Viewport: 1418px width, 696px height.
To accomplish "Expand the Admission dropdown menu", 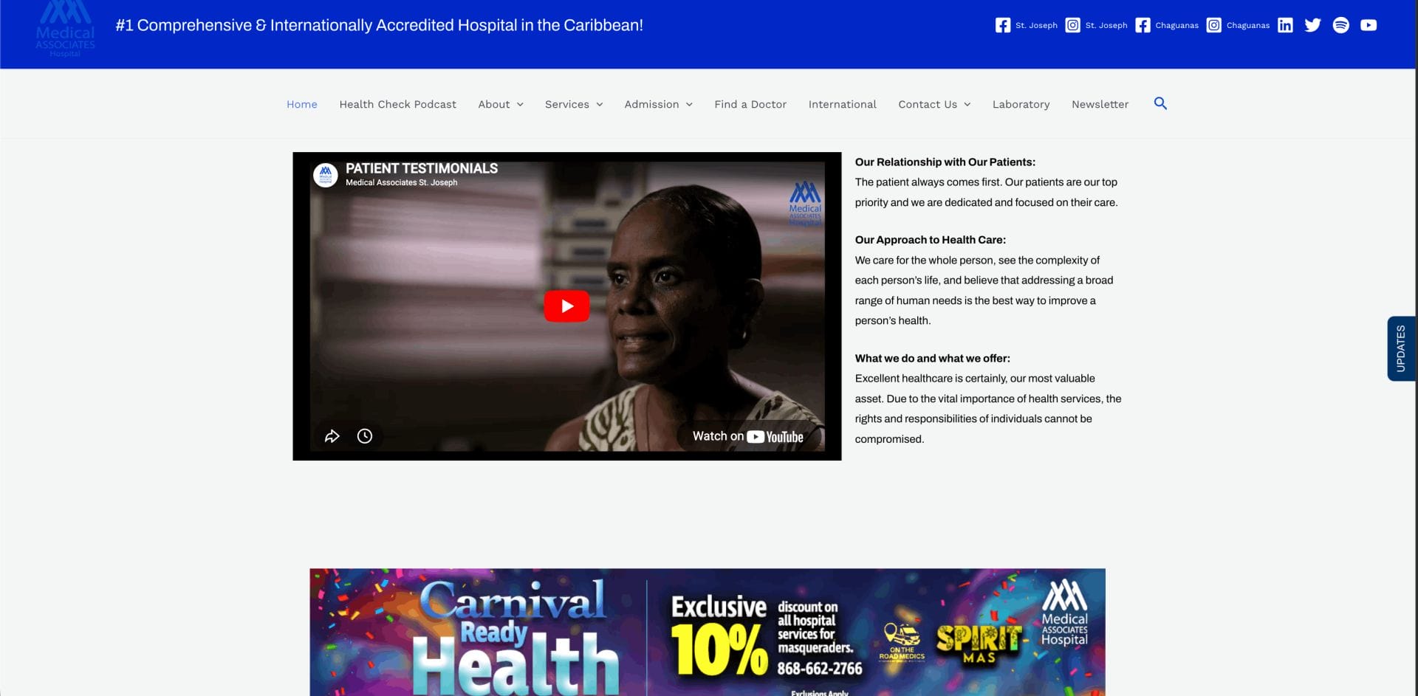I will 658,104.
